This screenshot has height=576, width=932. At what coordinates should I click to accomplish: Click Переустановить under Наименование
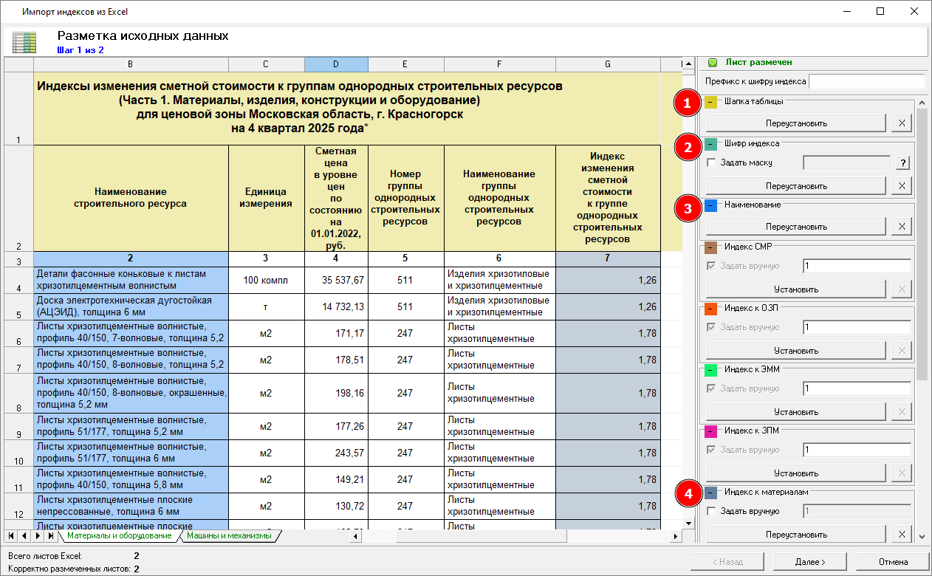(795, 227)
